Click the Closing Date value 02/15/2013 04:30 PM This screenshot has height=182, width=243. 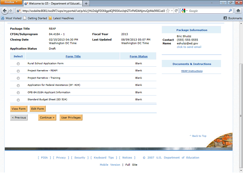pyautogui.click(x=63, y=39)
